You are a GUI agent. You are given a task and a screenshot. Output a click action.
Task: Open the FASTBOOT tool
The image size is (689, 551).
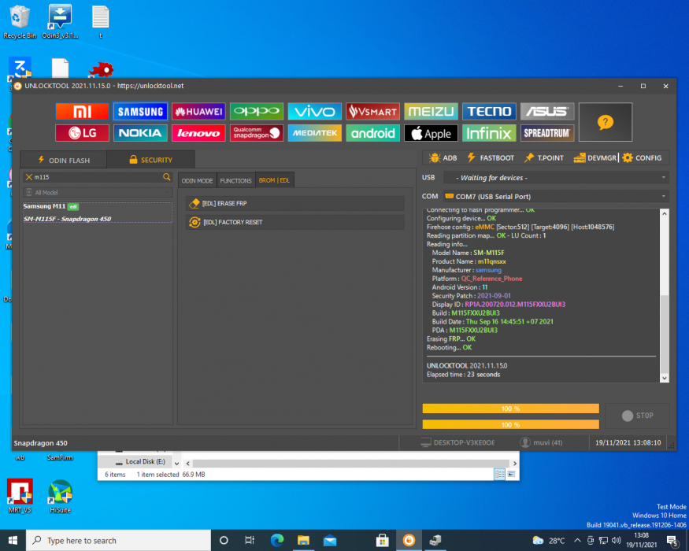point(491,157)
